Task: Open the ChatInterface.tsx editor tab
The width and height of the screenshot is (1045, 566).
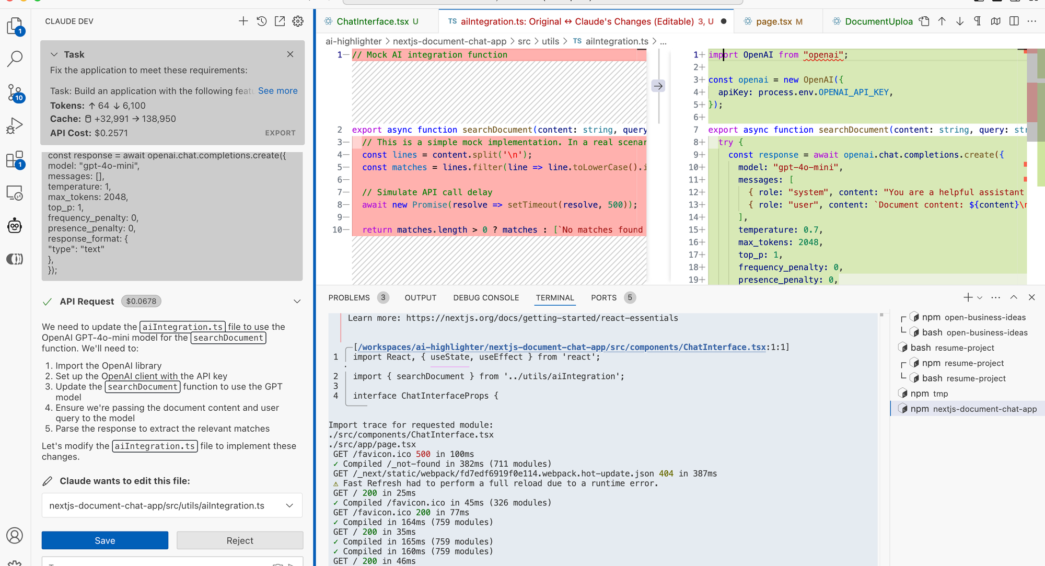Action: coord(372,21)
